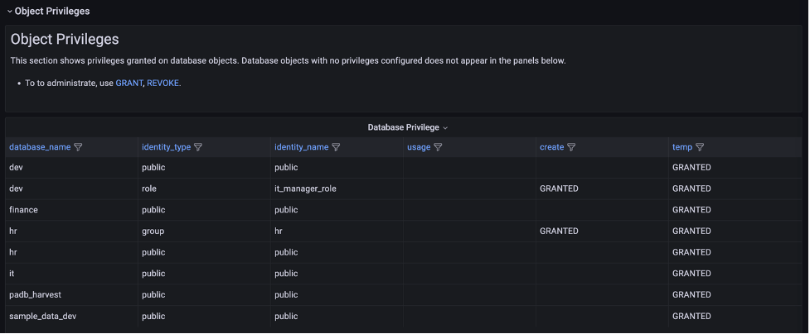Click the sample_data_dev database cell

click(42, 316)
